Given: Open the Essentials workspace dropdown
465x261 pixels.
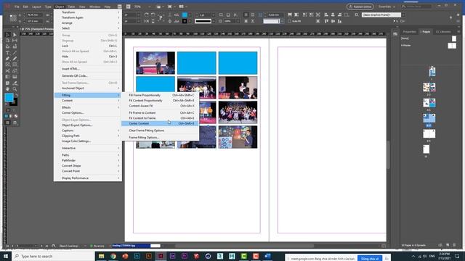Looking at the screenshot, I should tap(387, 7).
